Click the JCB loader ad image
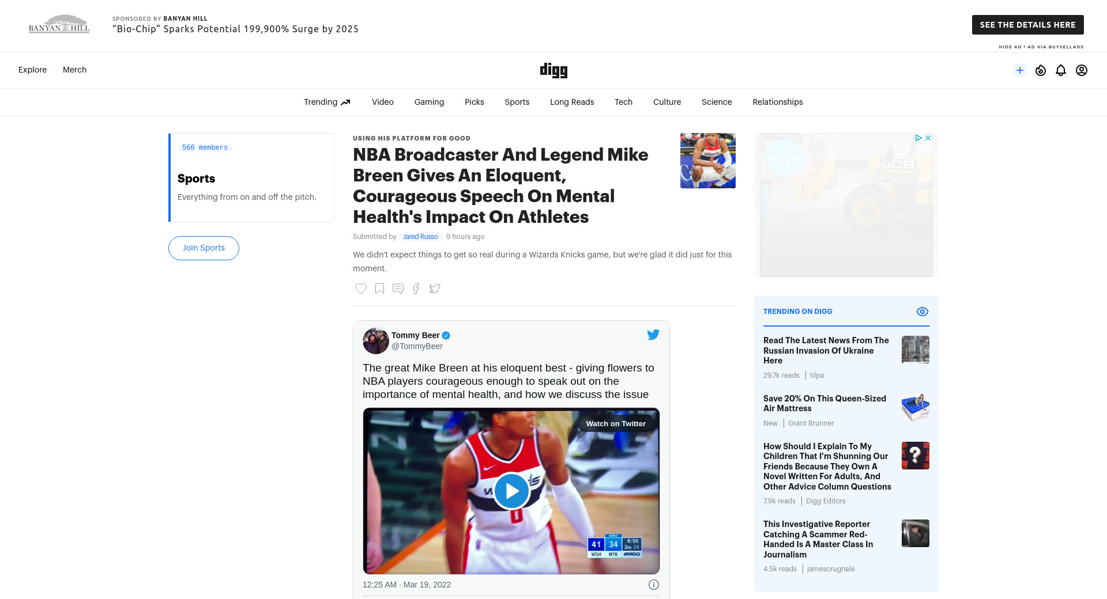This screenshot has width=1107, height=599. pyautogui.click(x=846, y=205)
